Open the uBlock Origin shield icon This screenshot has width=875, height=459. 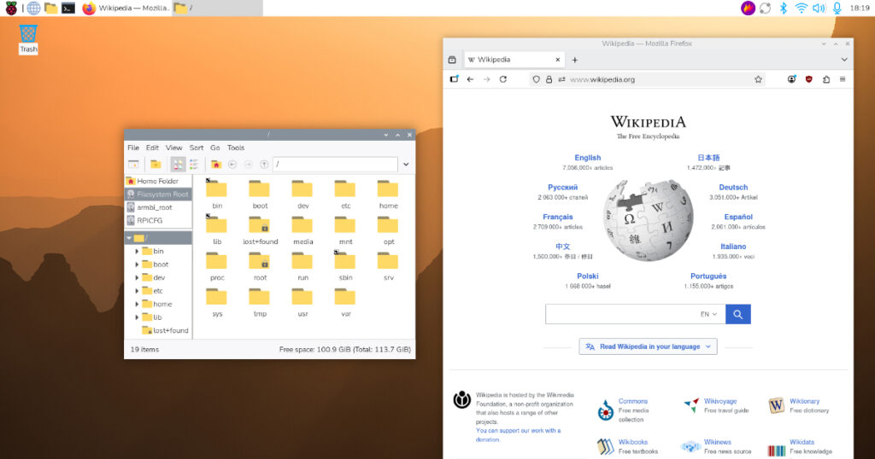click(808, 79)
